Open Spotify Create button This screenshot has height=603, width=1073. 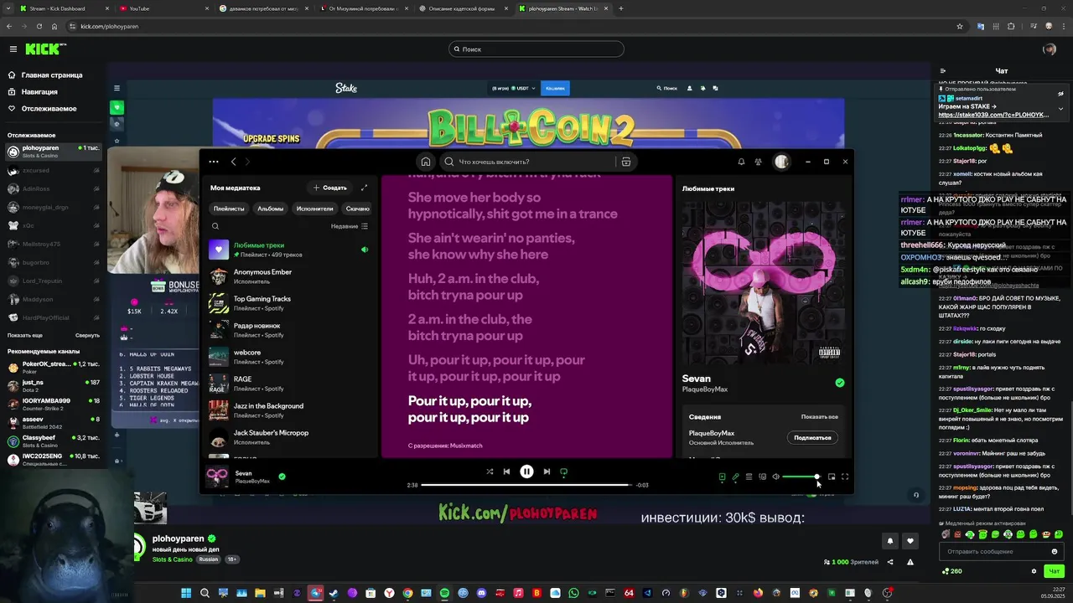click(x=330, y=188)
